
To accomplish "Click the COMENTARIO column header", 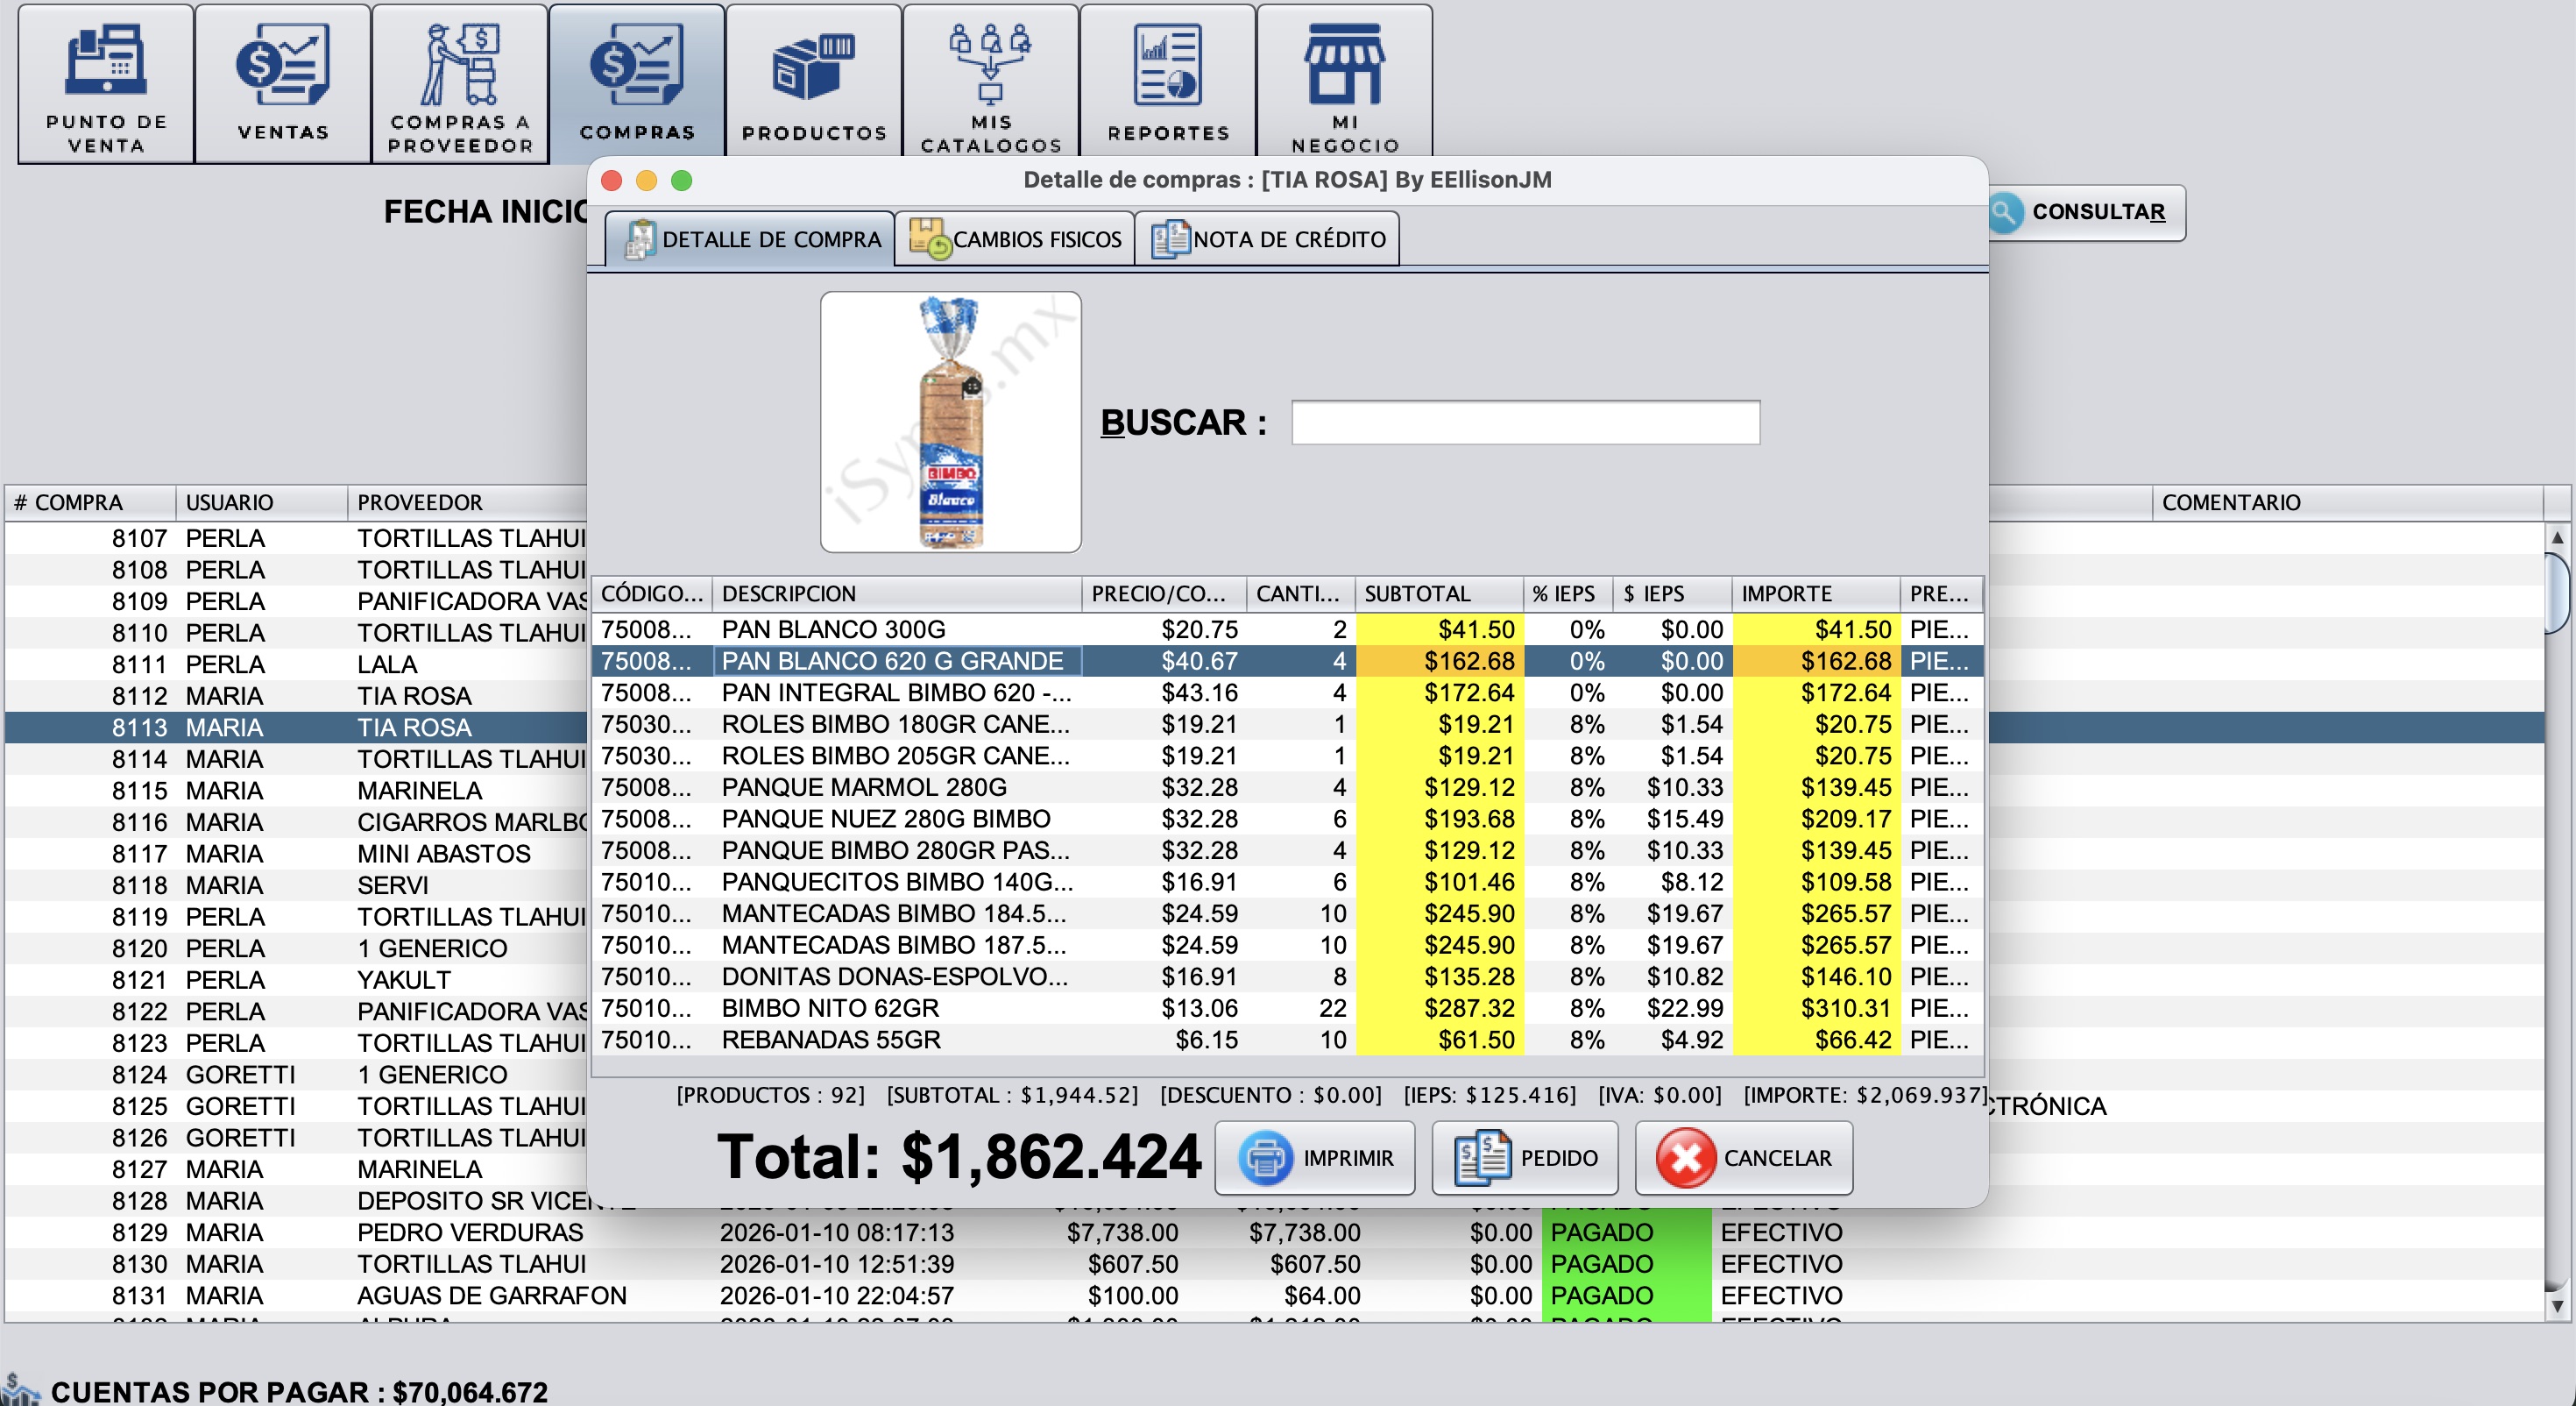I will pyautogui.click(x=2347, y=502).
